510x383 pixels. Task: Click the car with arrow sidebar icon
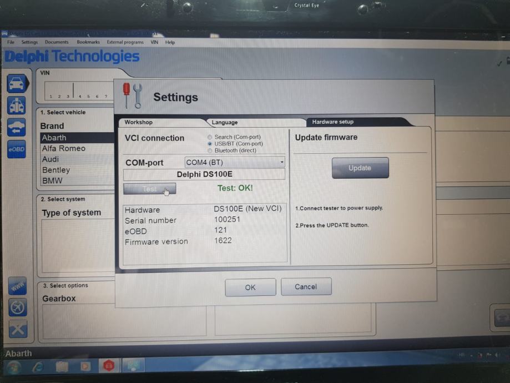[17, 127]
